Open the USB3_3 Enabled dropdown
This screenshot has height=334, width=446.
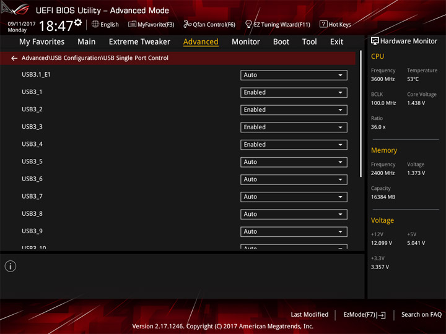294,127
